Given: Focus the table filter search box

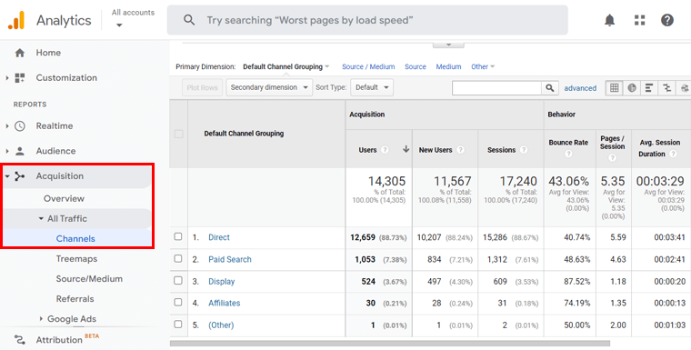Looking at the screenshot, I should click(x=496, y=87).
